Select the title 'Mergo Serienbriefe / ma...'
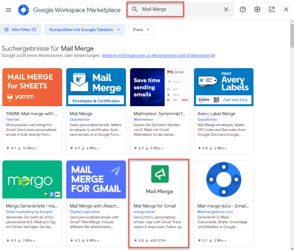Viewport: 294px width, 251px height. click(32, 206)
